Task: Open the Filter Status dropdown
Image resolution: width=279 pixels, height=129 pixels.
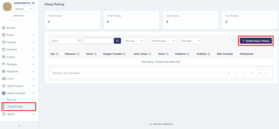Action: (191, 41)
